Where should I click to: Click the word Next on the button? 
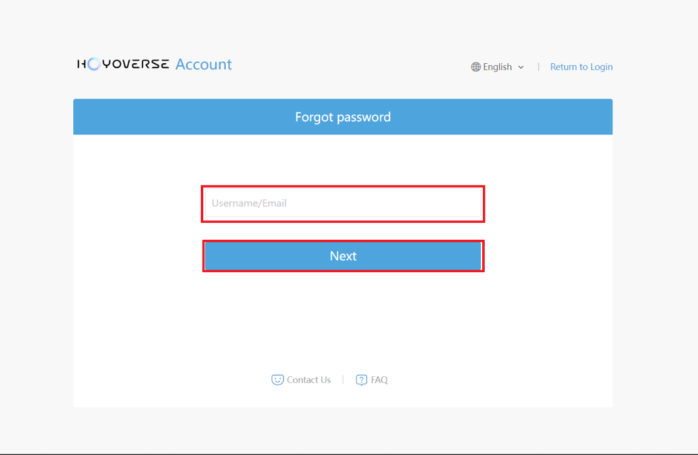point(343,256)
